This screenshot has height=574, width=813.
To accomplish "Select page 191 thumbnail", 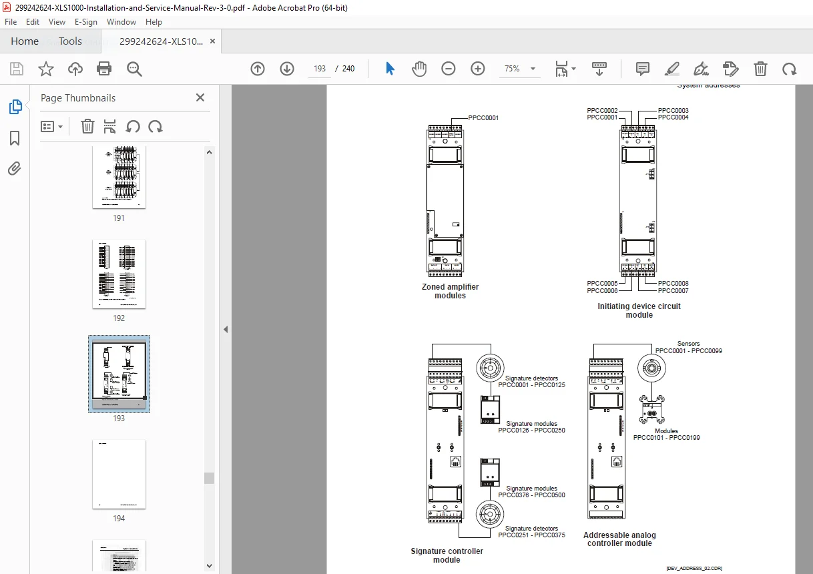I will click(119, 178).
